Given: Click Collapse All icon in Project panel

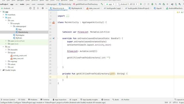Looking at the screenshot, I should click(38, 8).
